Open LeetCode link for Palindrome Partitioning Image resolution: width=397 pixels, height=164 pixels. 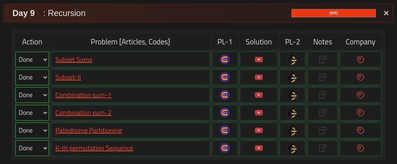(292, 131)
